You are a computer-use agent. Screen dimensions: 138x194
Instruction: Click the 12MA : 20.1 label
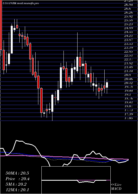tap(17, 190)
